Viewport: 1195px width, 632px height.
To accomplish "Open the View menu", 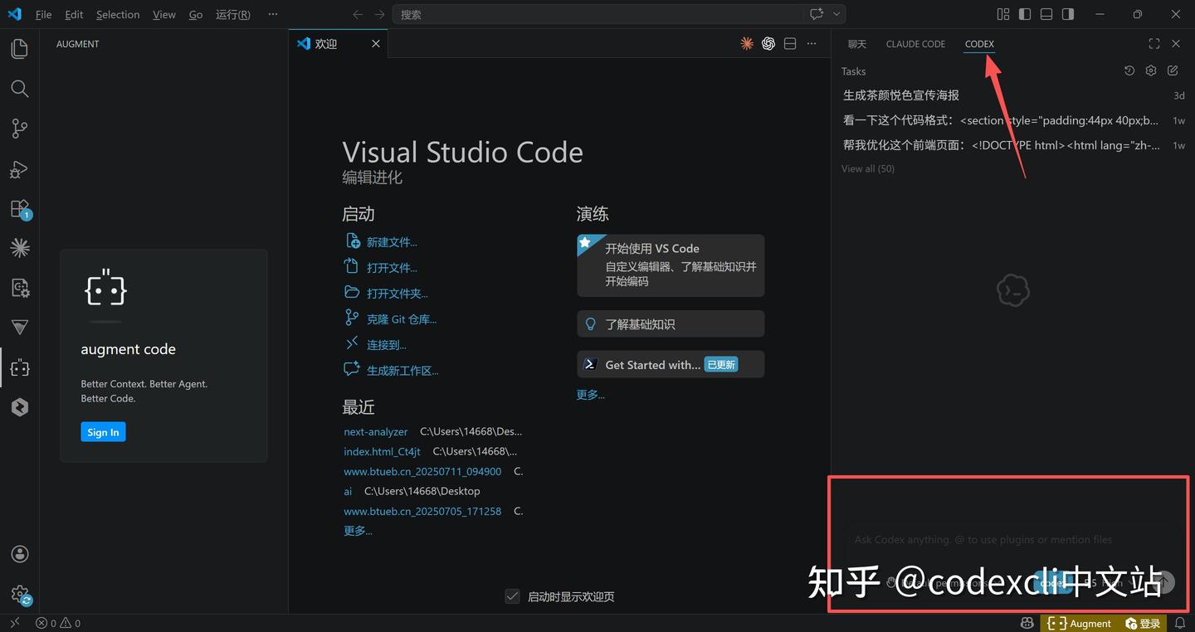I will point(164,14).
